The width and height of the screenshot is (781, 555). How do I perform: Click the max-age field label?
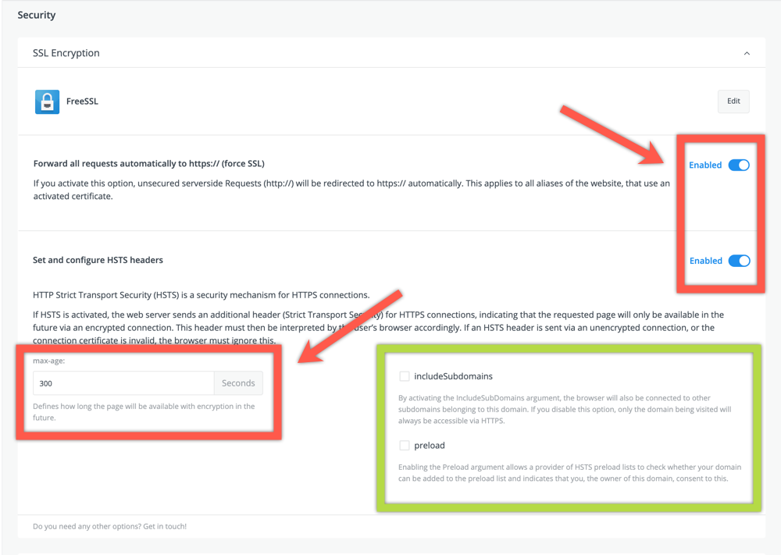48,361
